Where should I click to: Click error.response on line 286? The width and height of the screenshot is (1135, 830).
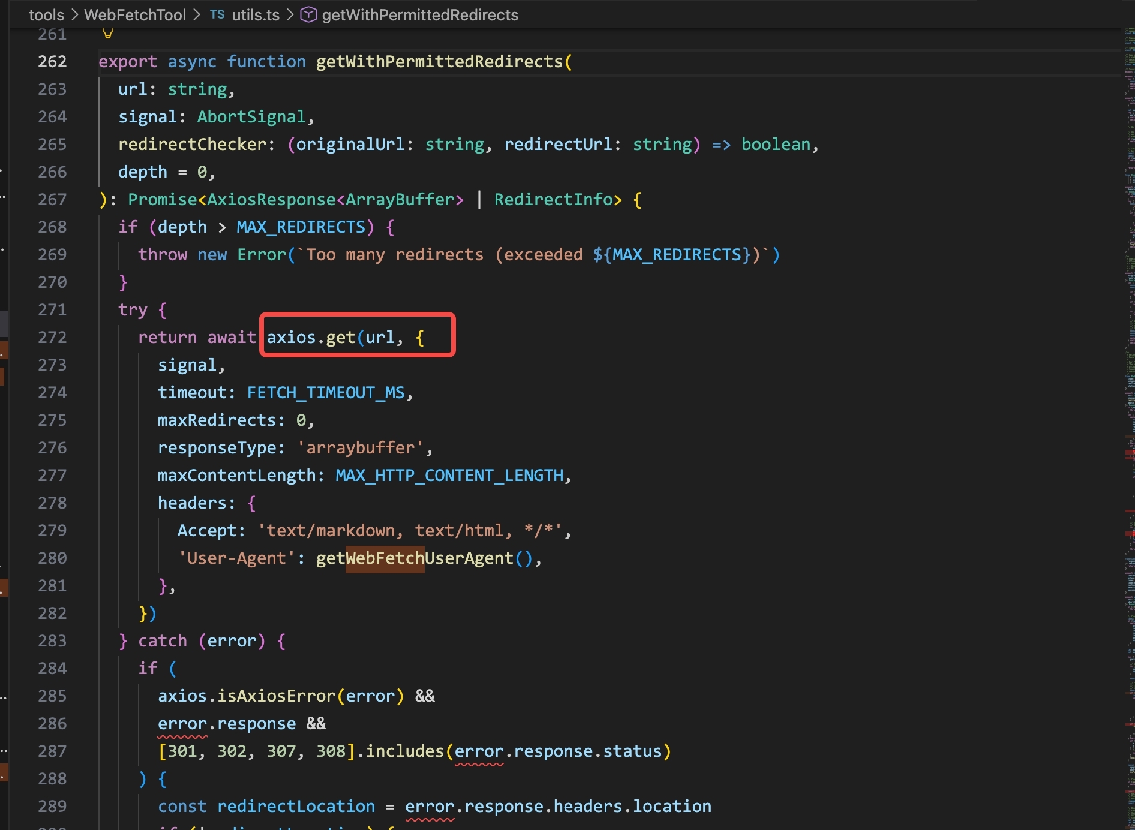[227, 724]
